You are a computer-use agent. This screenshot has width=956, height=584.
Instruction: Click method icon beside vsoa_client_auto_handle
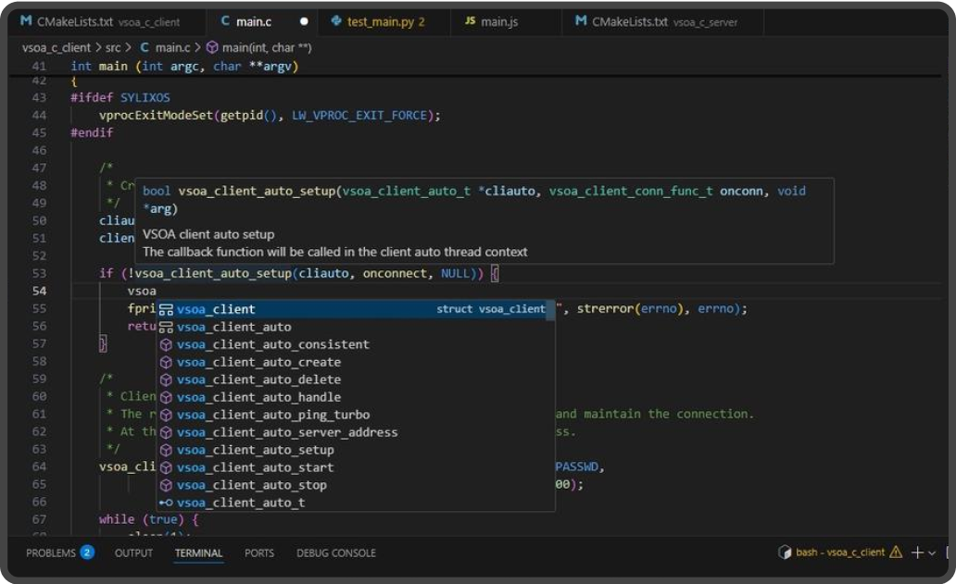pyautogui.click(x=166, y=398)
